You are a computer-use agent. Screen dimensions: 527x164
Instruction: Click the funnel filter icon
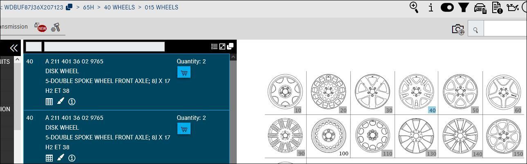(x=463, y=7)
